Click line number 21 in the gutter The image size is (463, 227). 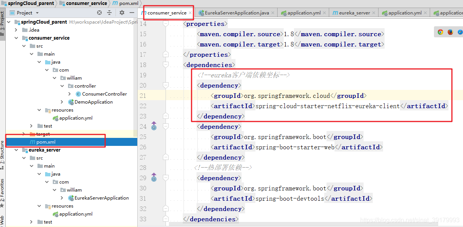coord(143,96)
